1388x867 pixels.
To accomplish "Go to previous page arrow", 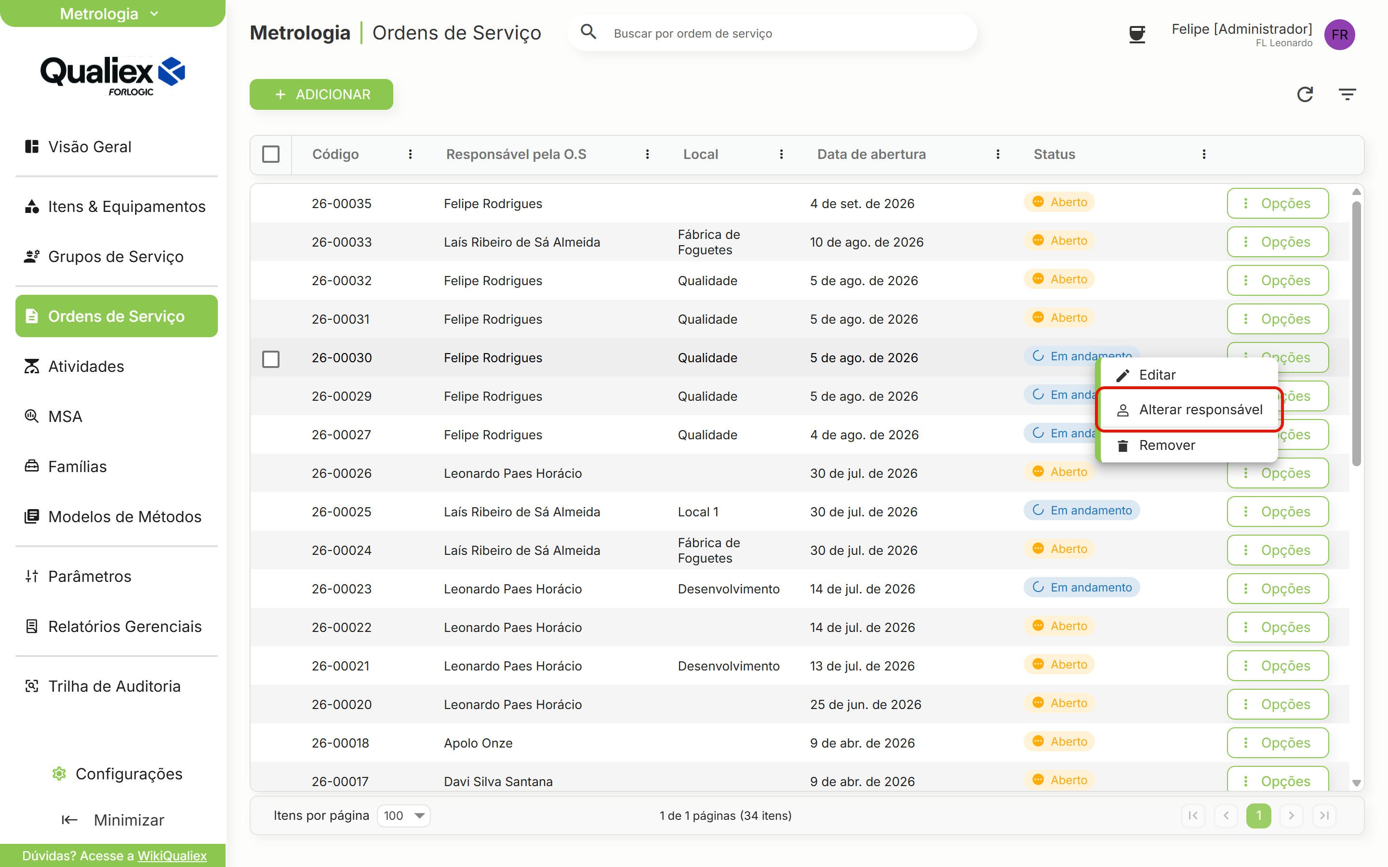I will click(1226, 815).
